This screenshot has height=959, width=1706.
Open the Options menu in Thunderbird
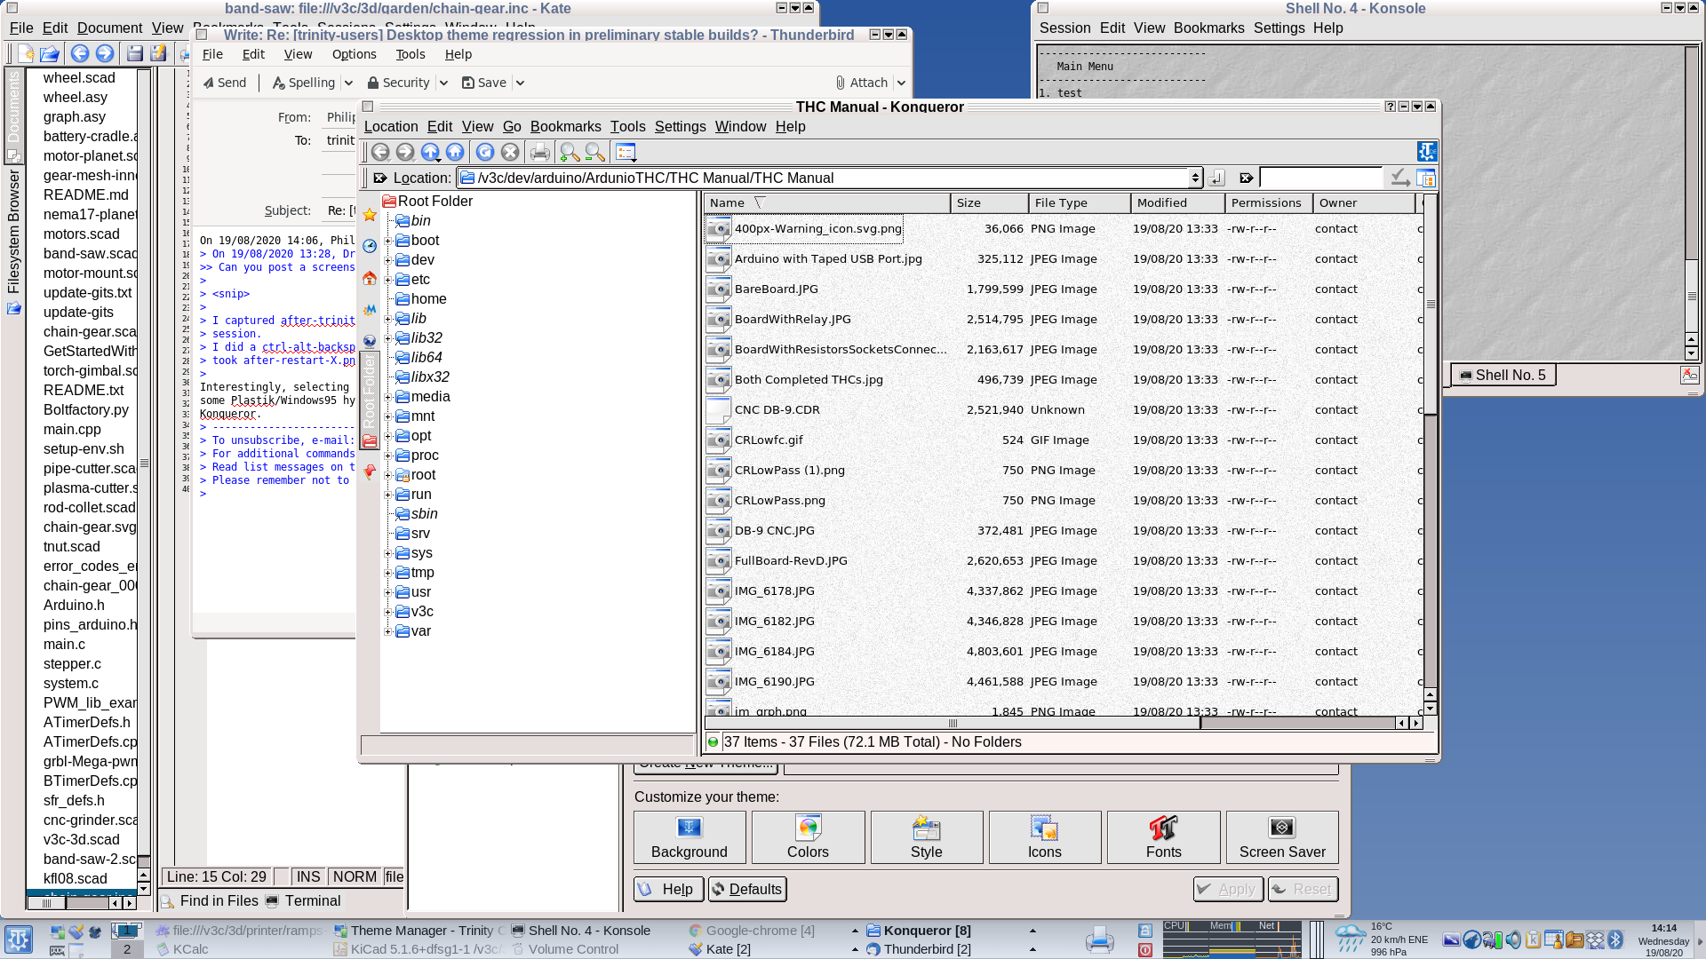click(354, 54)
